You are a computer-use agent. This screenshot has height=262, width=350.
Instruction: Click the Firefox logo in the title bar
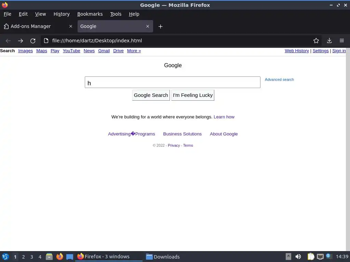point(5,5)
